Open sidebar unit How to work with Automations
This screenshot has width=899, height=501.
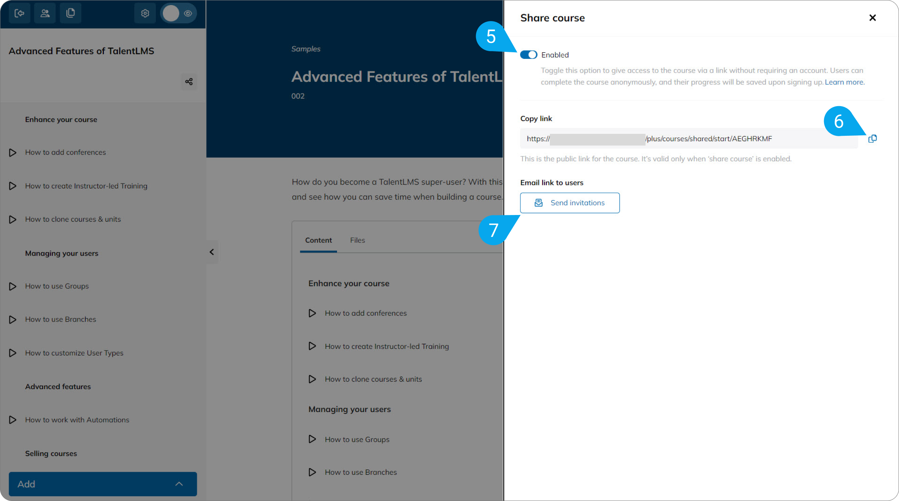(x=77, y=420)
